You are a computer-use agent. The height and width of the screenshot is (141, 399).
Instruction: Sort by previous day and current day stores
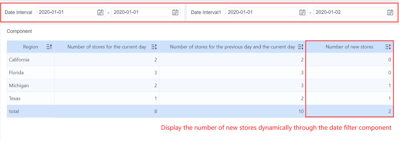pos(300,47)
